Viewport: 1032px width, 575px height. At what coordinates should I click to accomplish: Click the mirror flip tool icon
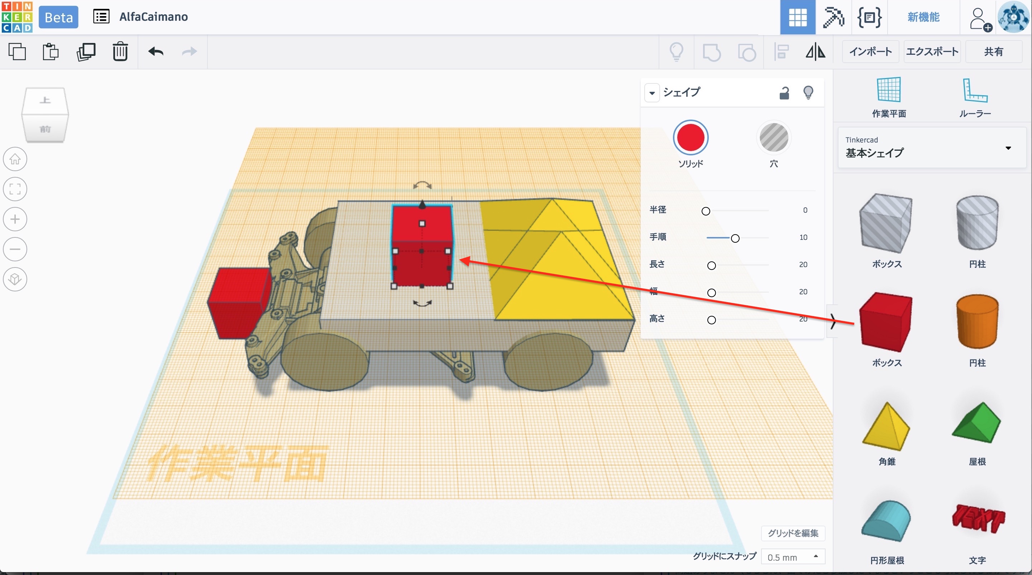click(x=815, y=52)
